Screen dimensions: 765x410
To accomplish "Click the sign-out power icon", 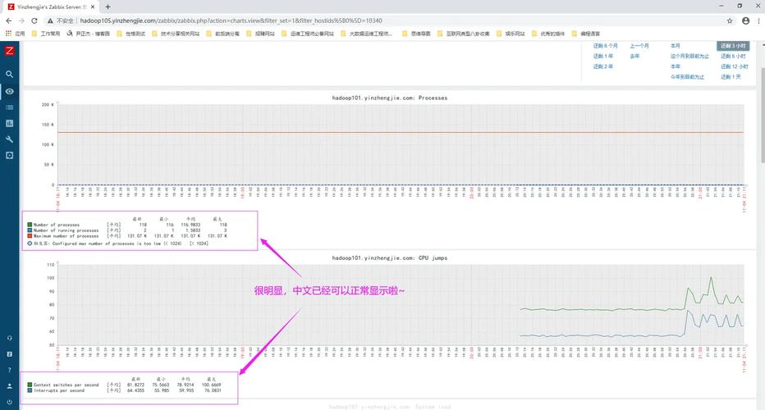I will [x=9, y=402].
